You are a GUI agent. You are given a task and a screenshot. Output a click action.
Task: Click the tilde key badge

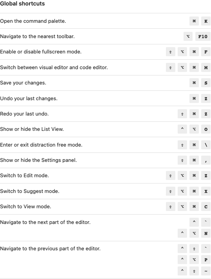[x=206, y=271]
